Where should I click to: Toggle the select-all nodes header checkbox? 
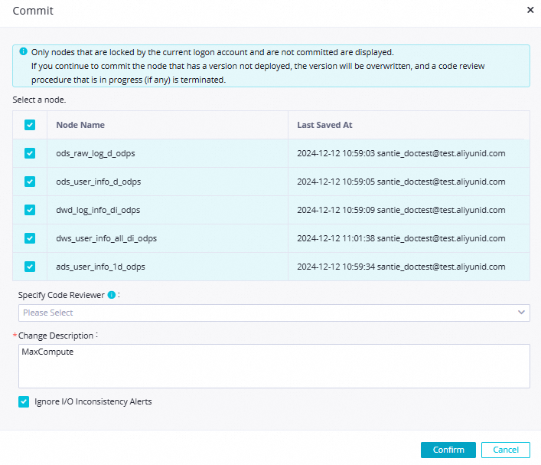tap(30, 125)
